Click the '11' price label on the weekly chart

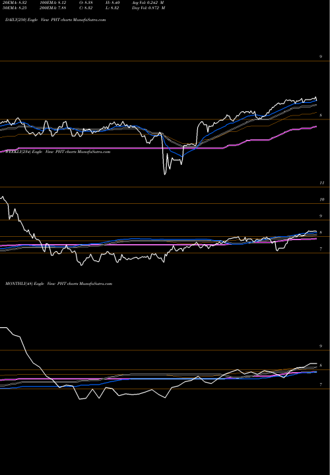[322, 183]
